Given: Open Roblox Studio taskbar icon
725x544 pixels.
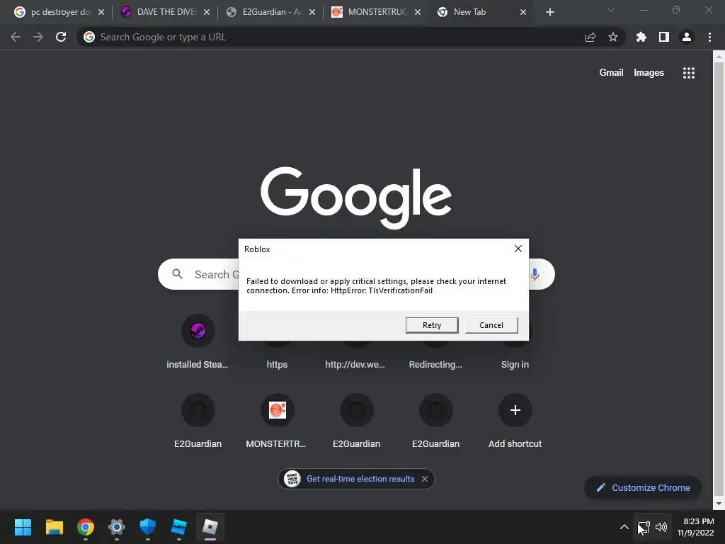Looking at the screenshot, I should pos(178,527).
